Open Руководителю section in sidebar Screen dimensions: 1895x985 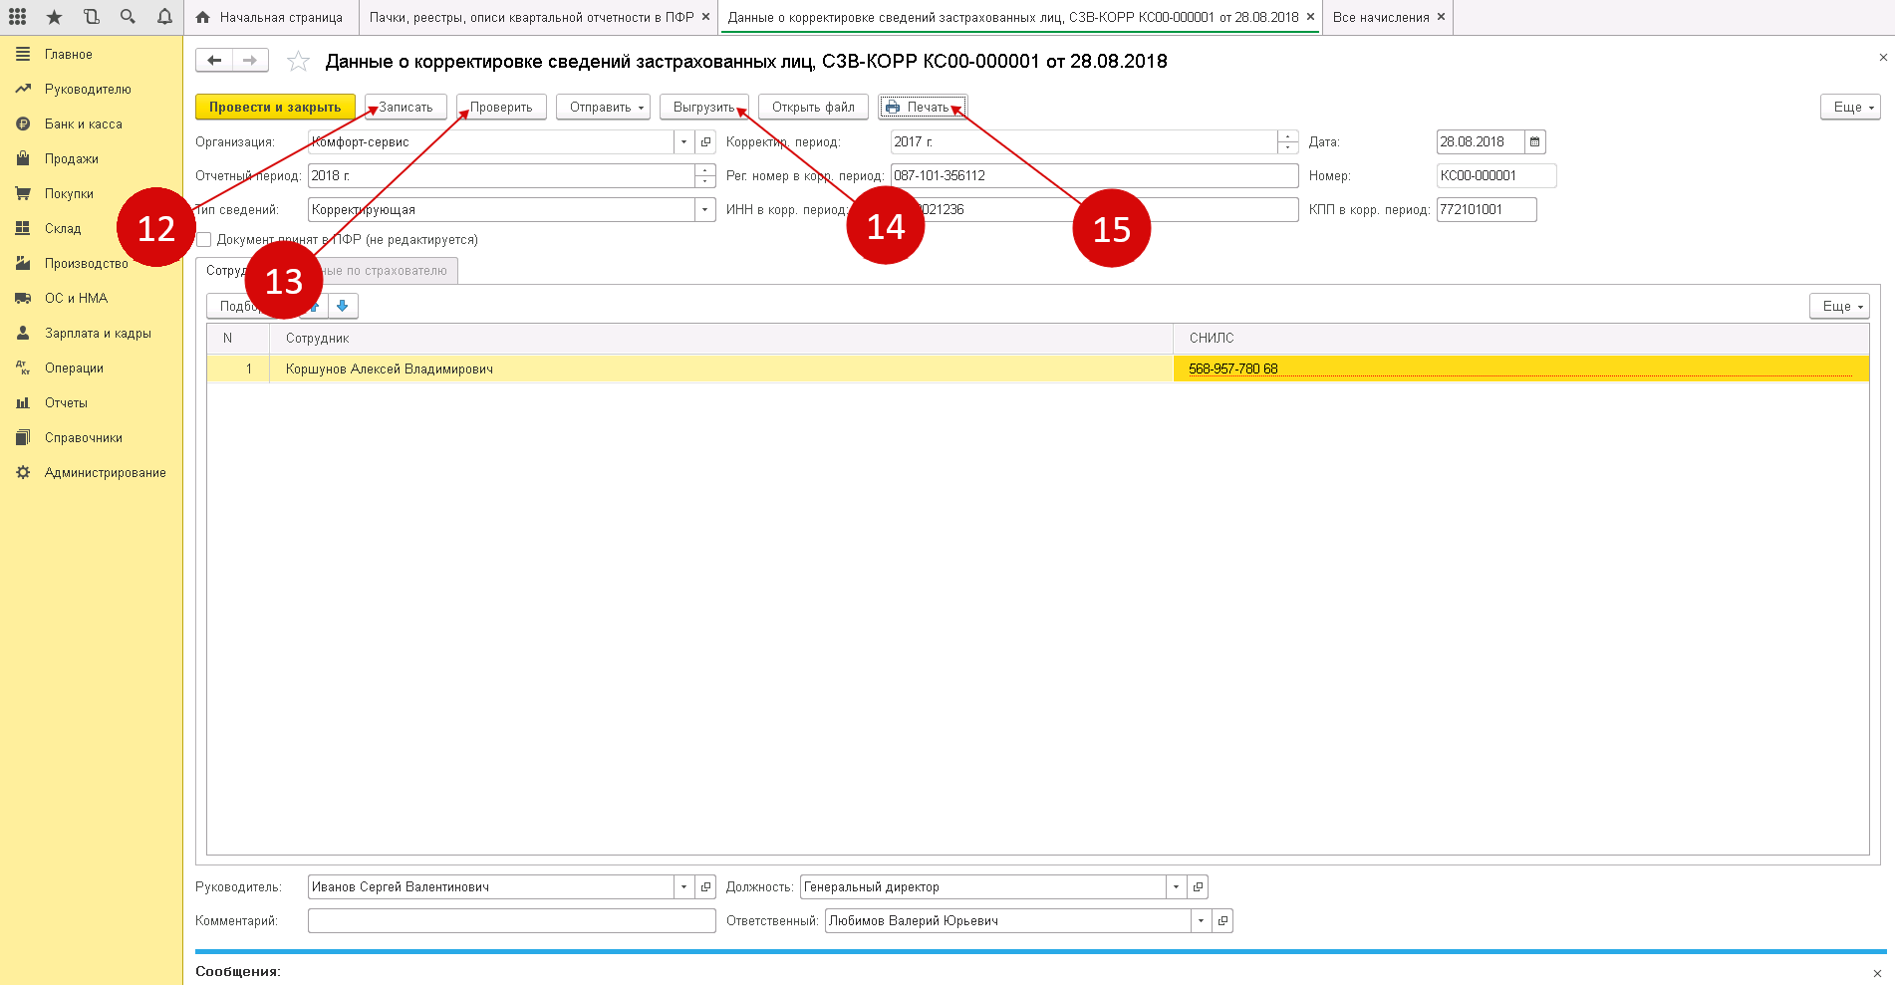(88, 90)
